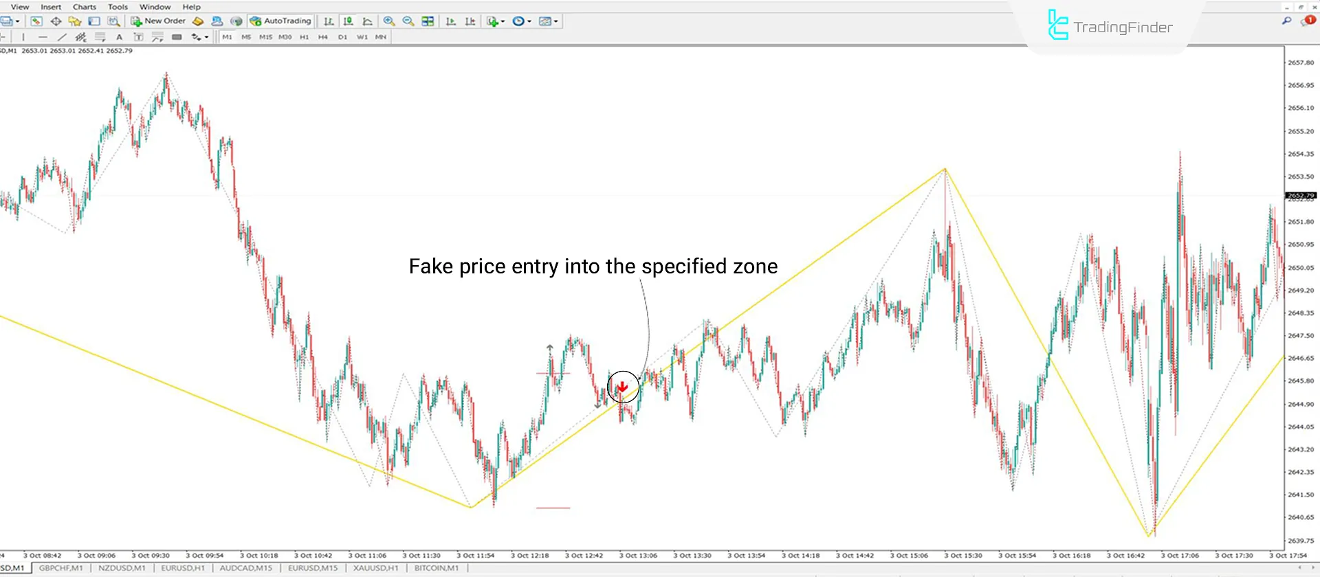Switch to line chart type
The height and width of the screenshot is (577, 1320).
click(368, 21)
